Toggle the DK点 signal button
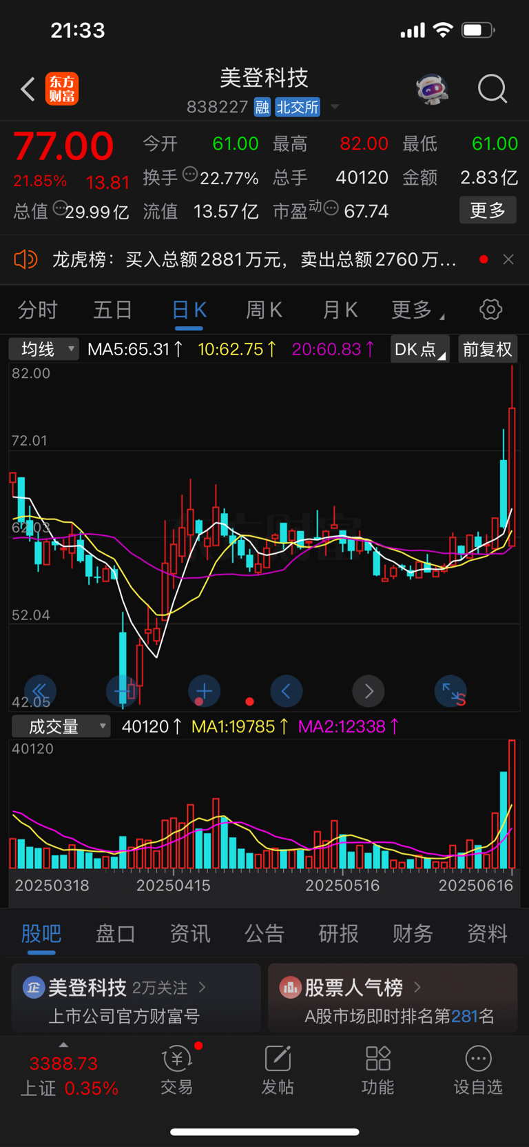Screen dimensions: 529x1147 coord(419,349)
